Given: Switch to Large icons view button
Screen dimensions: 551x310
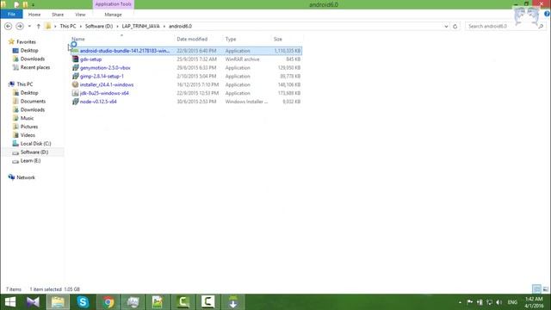Looking at the screenshot, I should click(545, 289).
